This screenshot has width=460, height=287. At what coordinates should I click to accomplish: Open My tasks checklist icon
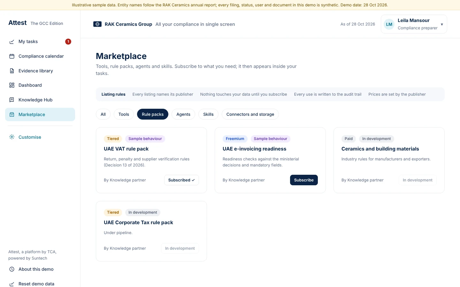pyautogui.click(x=12, y=42)
